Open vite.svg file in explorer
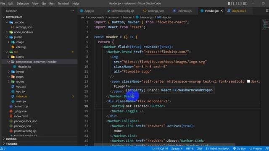Viewport: 269px width, 151px height. pyautogui.click(x=21, y=47)
